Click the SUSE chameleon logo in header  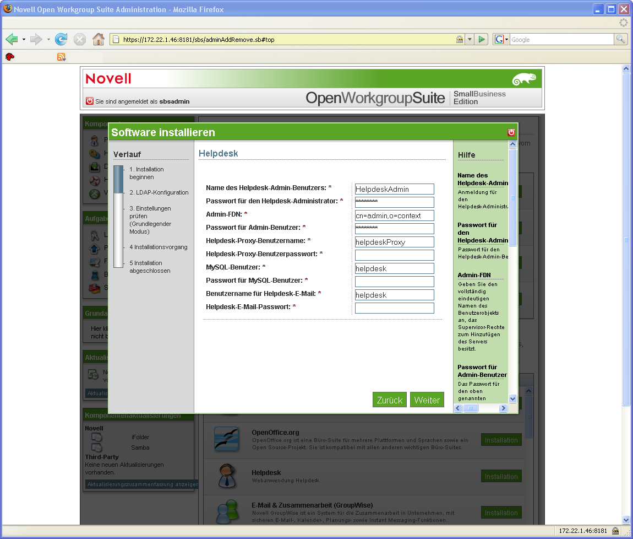(524, 78)
